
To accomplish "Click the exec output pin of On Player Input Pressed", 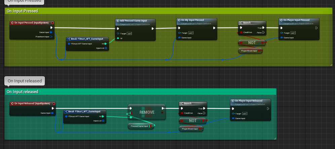I will point(317,28).
